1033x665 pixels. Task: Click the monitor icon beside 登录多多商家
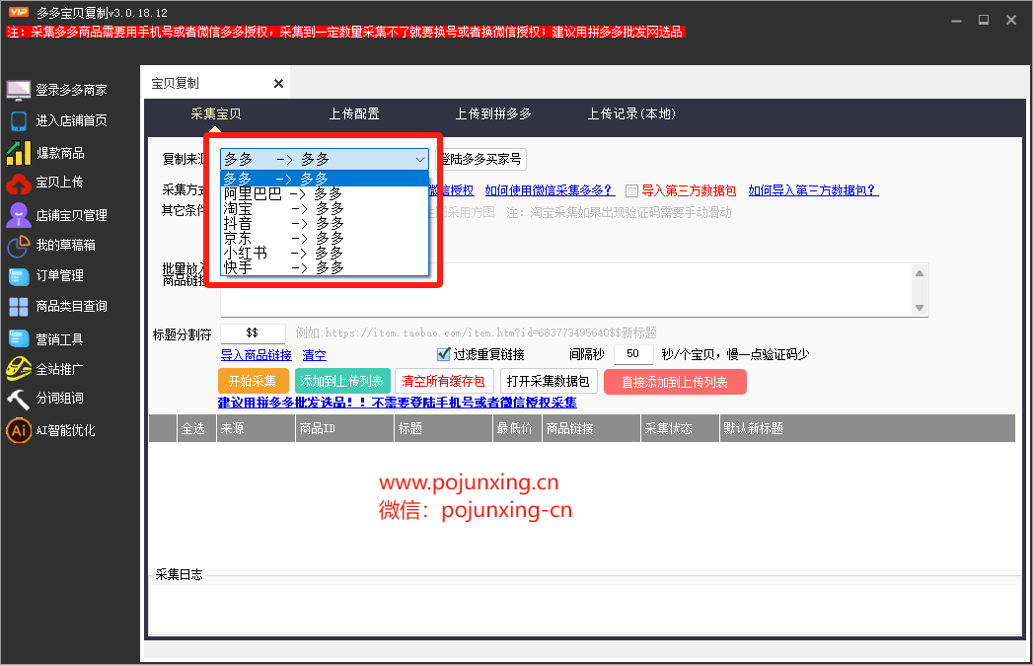[x=19, y=90]
